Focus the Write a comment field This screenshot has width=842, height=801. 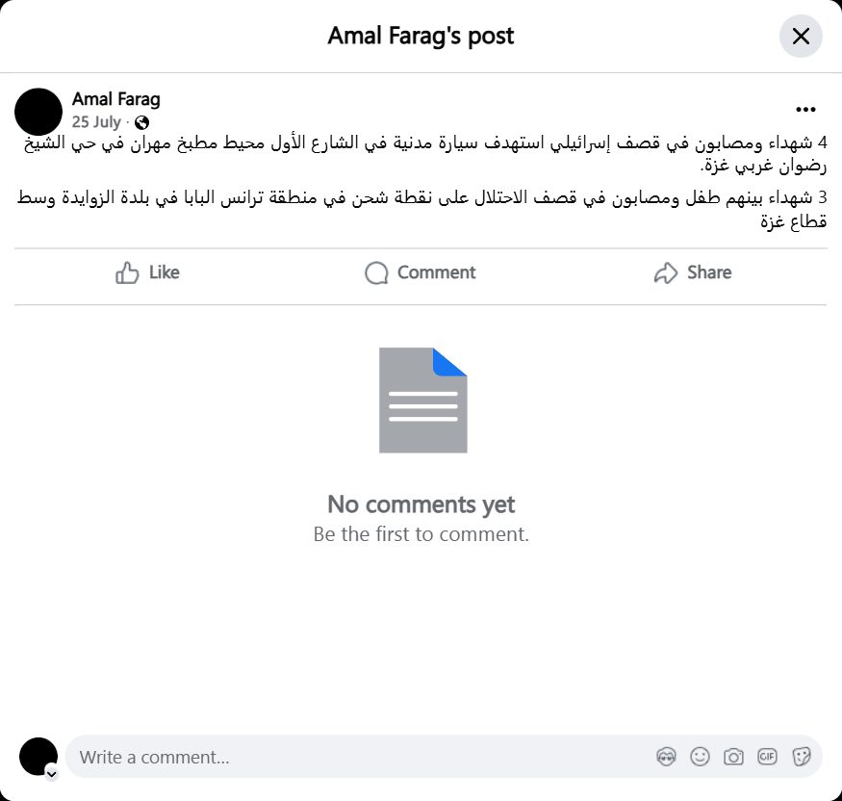point(444,757)
